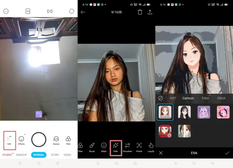Switch to STUDIO mode
The width and height of the screenshot is (233, 168).
(7, 155)
